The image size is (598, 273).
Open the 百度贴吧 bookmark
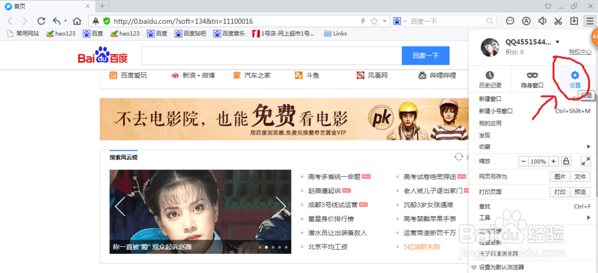click(191, 33)
